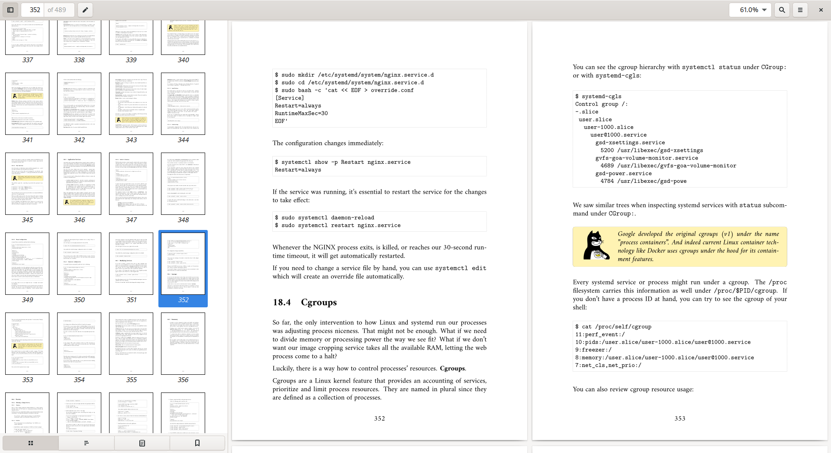Open the annotation pencil tool

coord(85,10)
